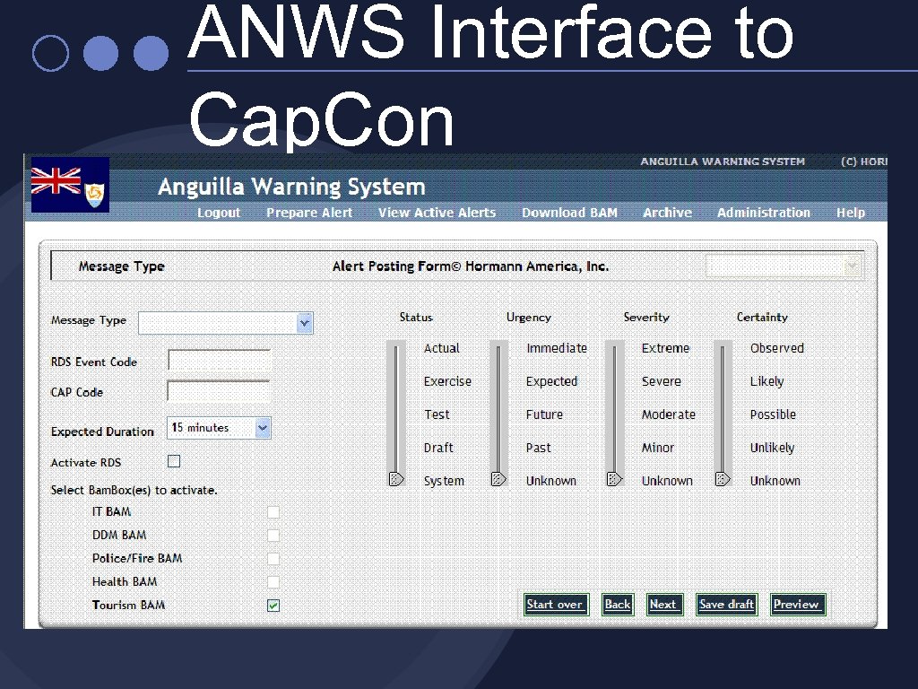Select the Unlikely certainty label
Screen dimensions: 918x689
(x=772, y=448)
